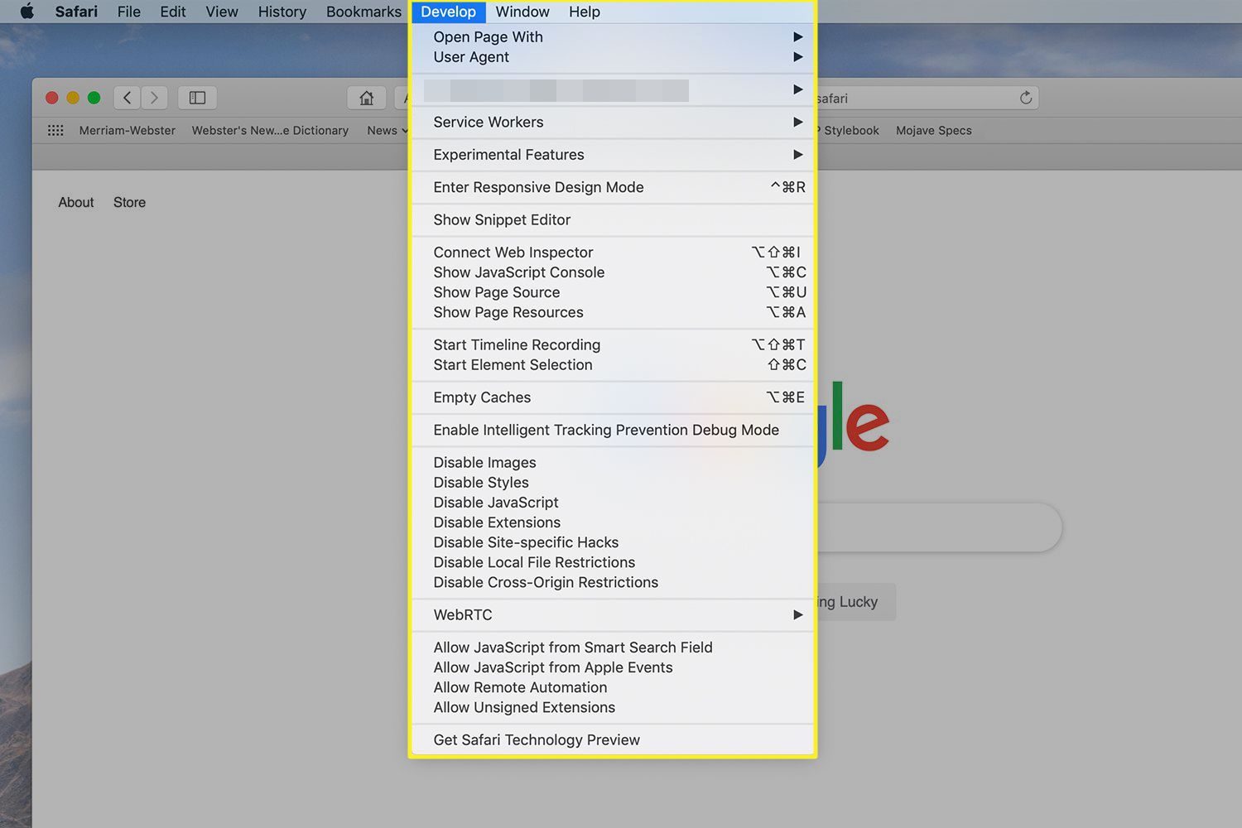Image resolution: width=1242 pixels, height=828 pixels.
Task: Open the History menu
Action: (282, 12)
